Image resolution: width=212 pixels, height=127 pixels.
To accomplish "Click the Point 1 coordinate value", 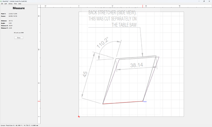I will coord(13,14).
